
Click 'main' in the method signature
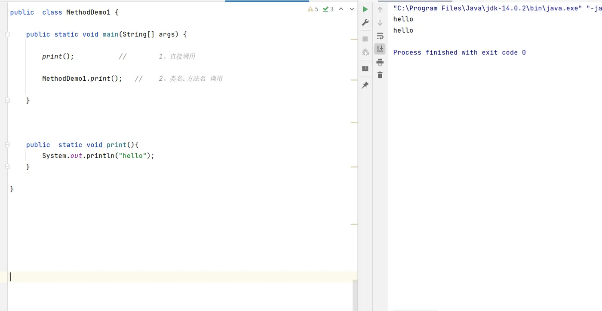tap(111, 34)
